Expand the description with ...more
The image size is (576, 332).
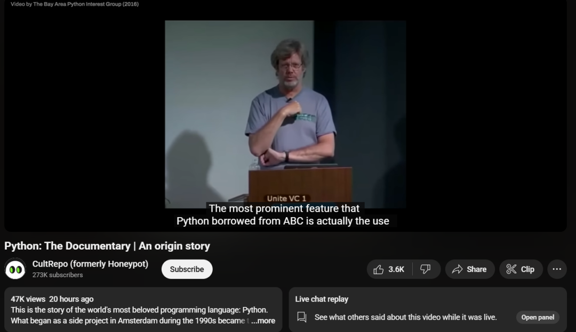[x=263, y=321]
